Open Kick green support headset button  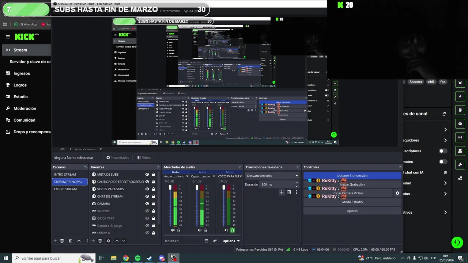[457, 242]
